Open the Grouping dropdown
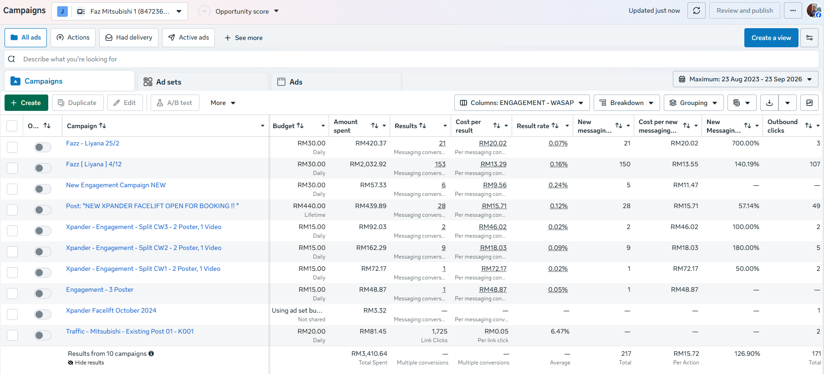Image resolution: width=824 pixels, height=374 pixels. tap(693, 103)
